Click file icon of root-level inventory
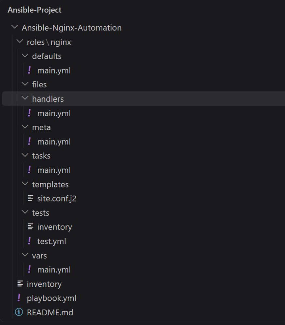 point(20,283)
